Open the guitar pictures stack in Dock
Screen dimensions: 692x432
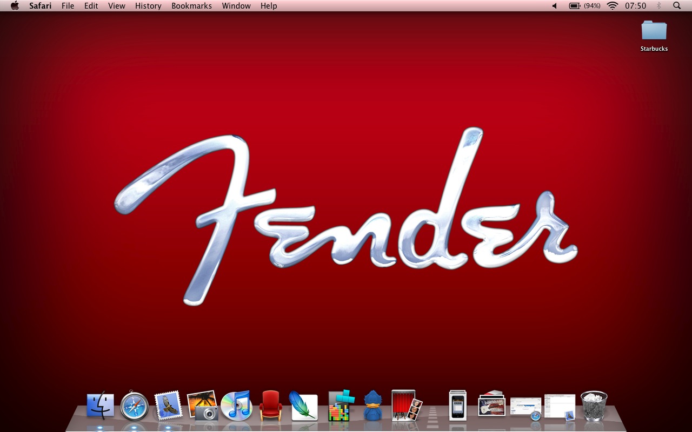point(491,404)
